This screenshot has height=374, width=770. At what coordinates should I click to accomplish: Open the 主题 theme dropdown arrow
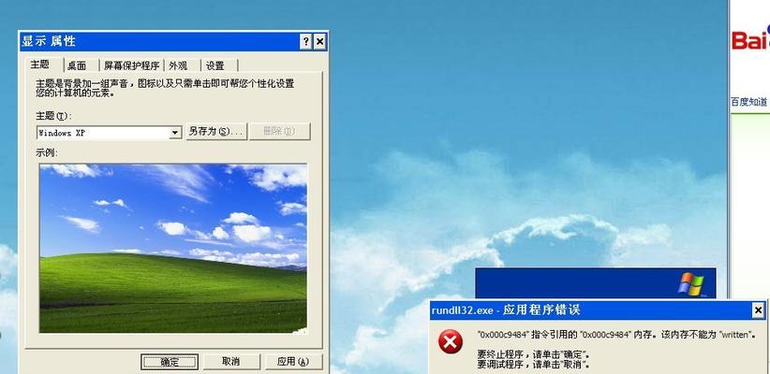[x=175, y=133]
